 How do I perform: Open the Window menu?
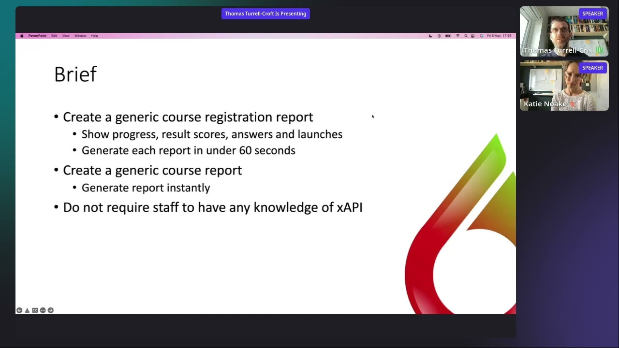click(80, 36)
